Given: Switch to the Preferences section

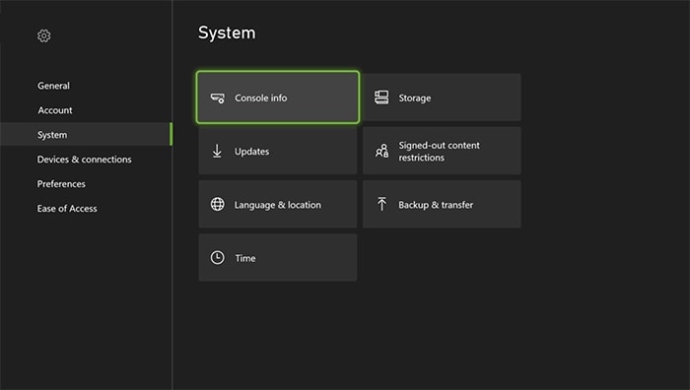Looking at the screenshot, I should 61,184.
